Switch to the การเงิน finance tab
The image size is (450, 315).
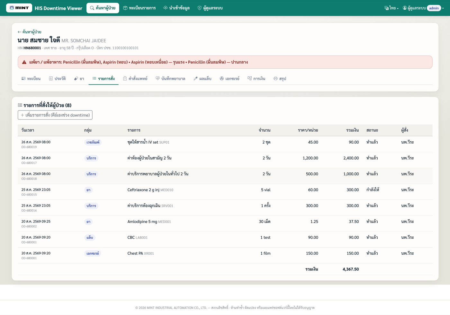(256, 79)
